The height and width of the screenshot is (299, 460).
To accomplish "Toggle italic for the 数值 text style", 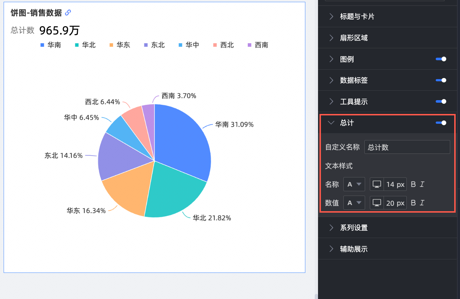I will click(422, 203).
